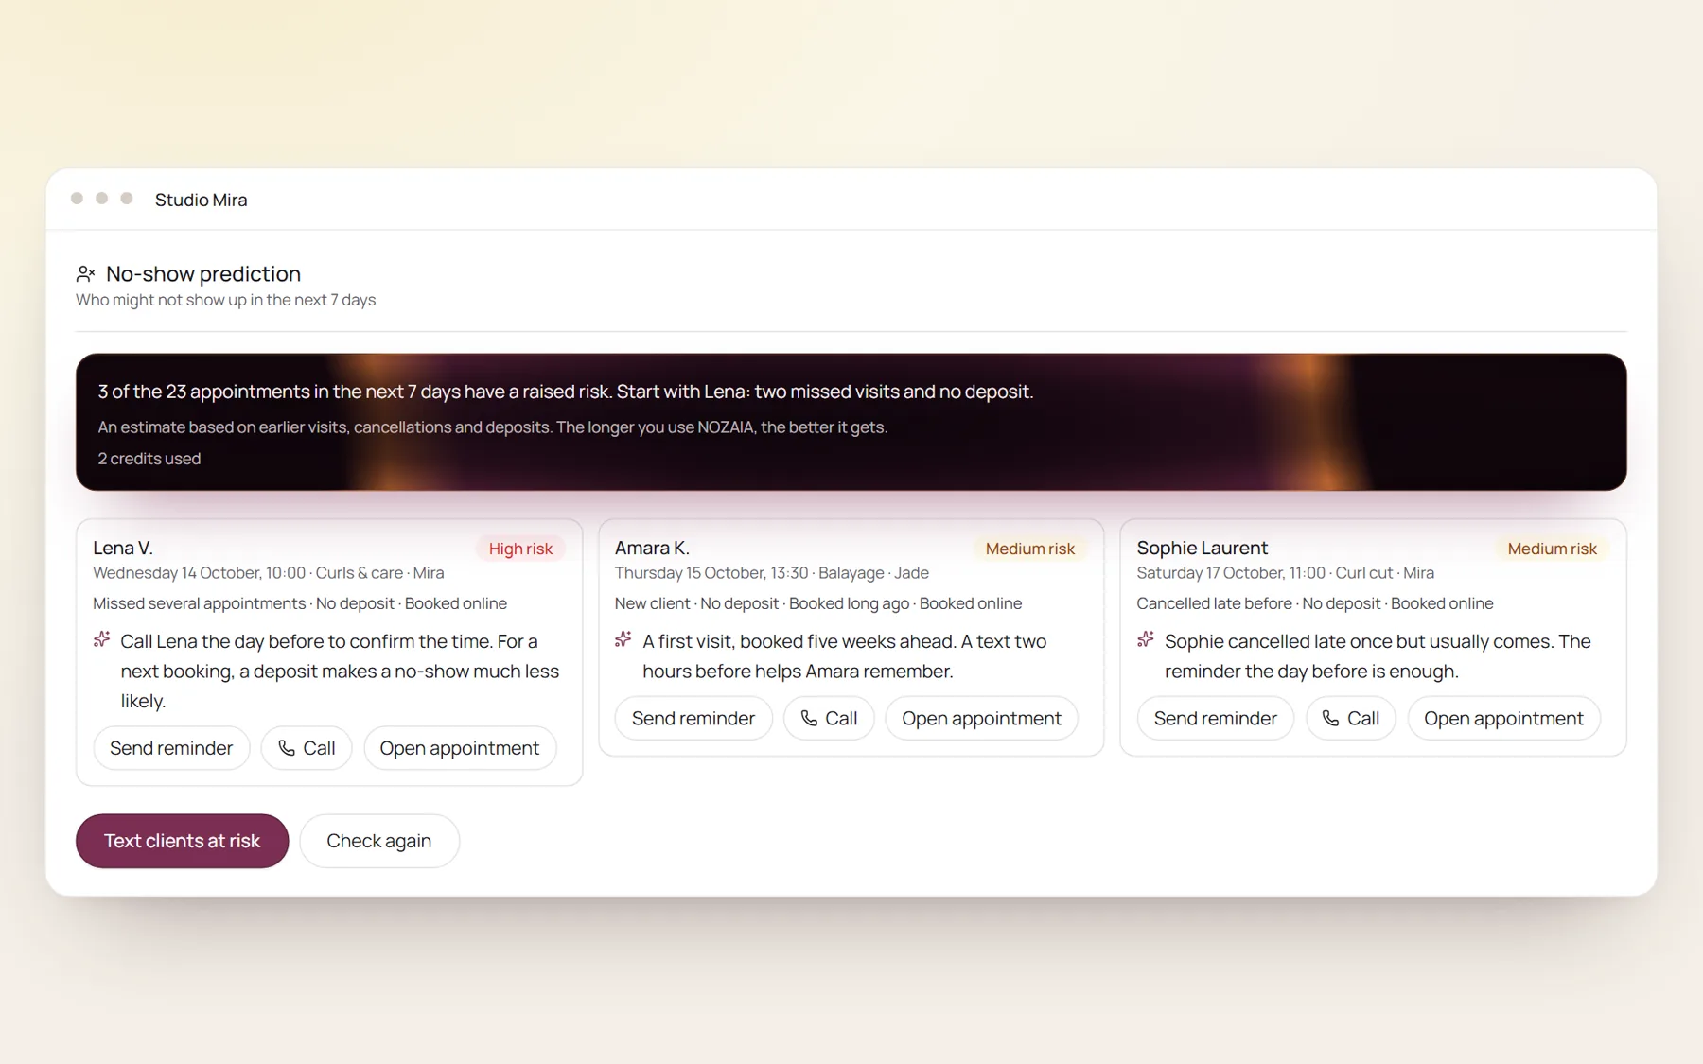Call Amara K.
Viewport: 1703px width, 1064px height.
(x=829, y=719)
